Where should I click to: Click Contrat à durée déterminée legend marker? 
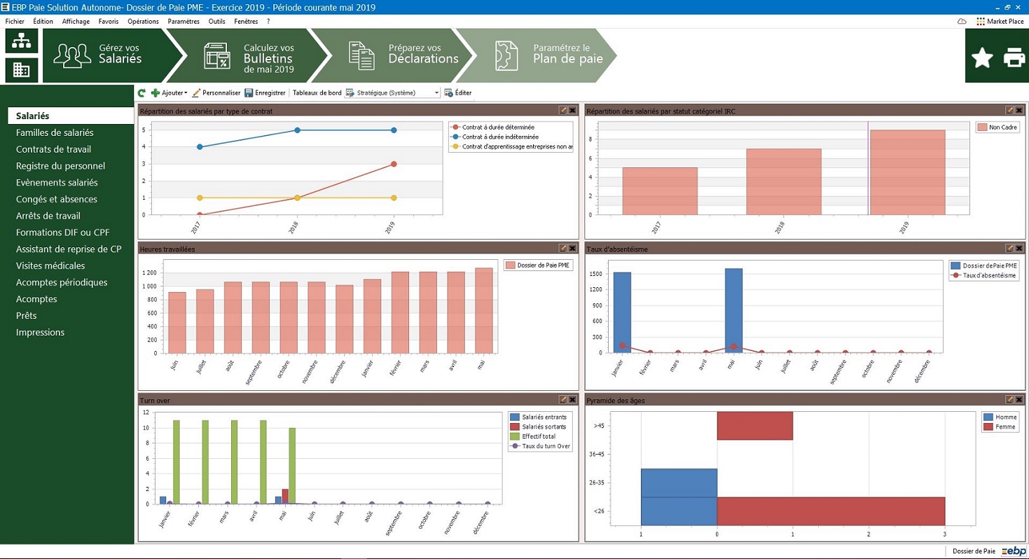click(x=456, y=127)
